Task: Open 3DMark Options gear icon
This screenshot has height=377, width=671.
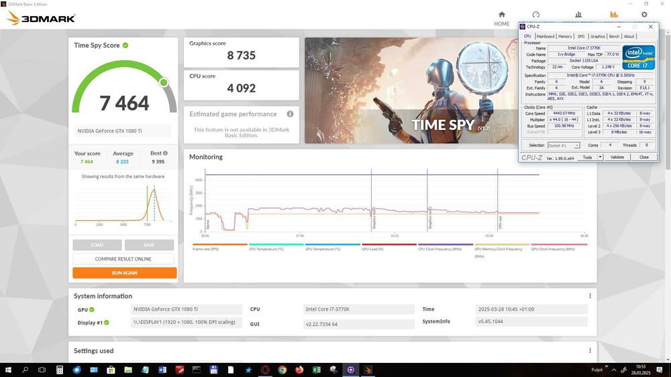Action: pos(644,15)
